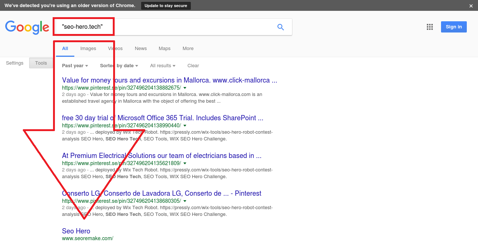Click the blue search magnifier icon
This screenshot has height=248, width=478.
280,27
